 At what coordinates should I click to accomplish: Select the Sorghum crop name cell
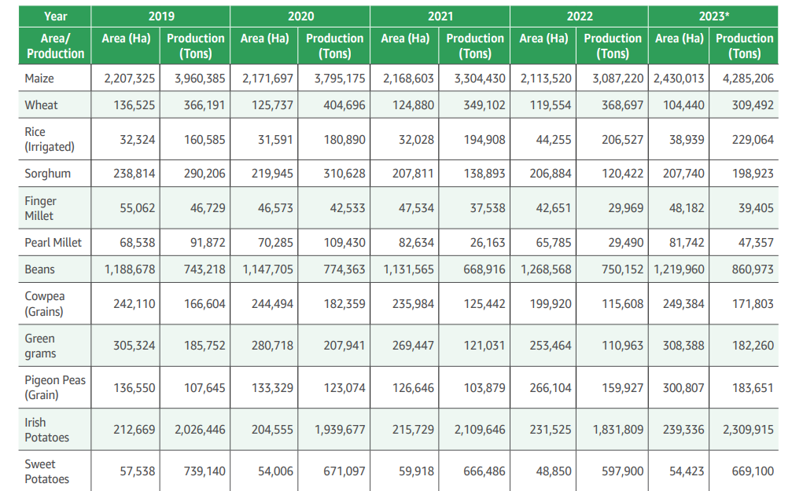coord(47,174)
